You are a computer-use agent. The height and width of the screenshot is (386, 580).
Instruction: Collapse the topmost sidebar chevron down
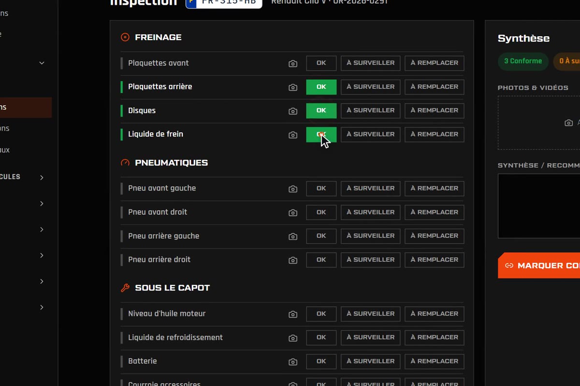point(42,63)
